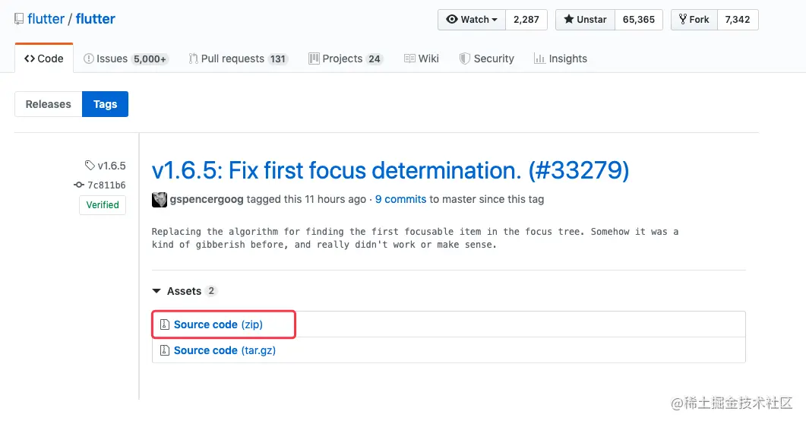Open the Security tab
Image resolution: width=806 pixels, height=424 pixels.
pos(487,59)
